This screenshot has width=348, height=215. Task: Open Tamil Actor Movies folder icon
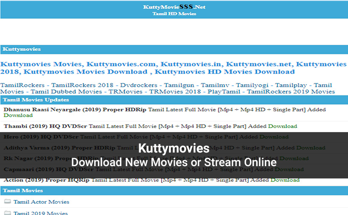8,201
